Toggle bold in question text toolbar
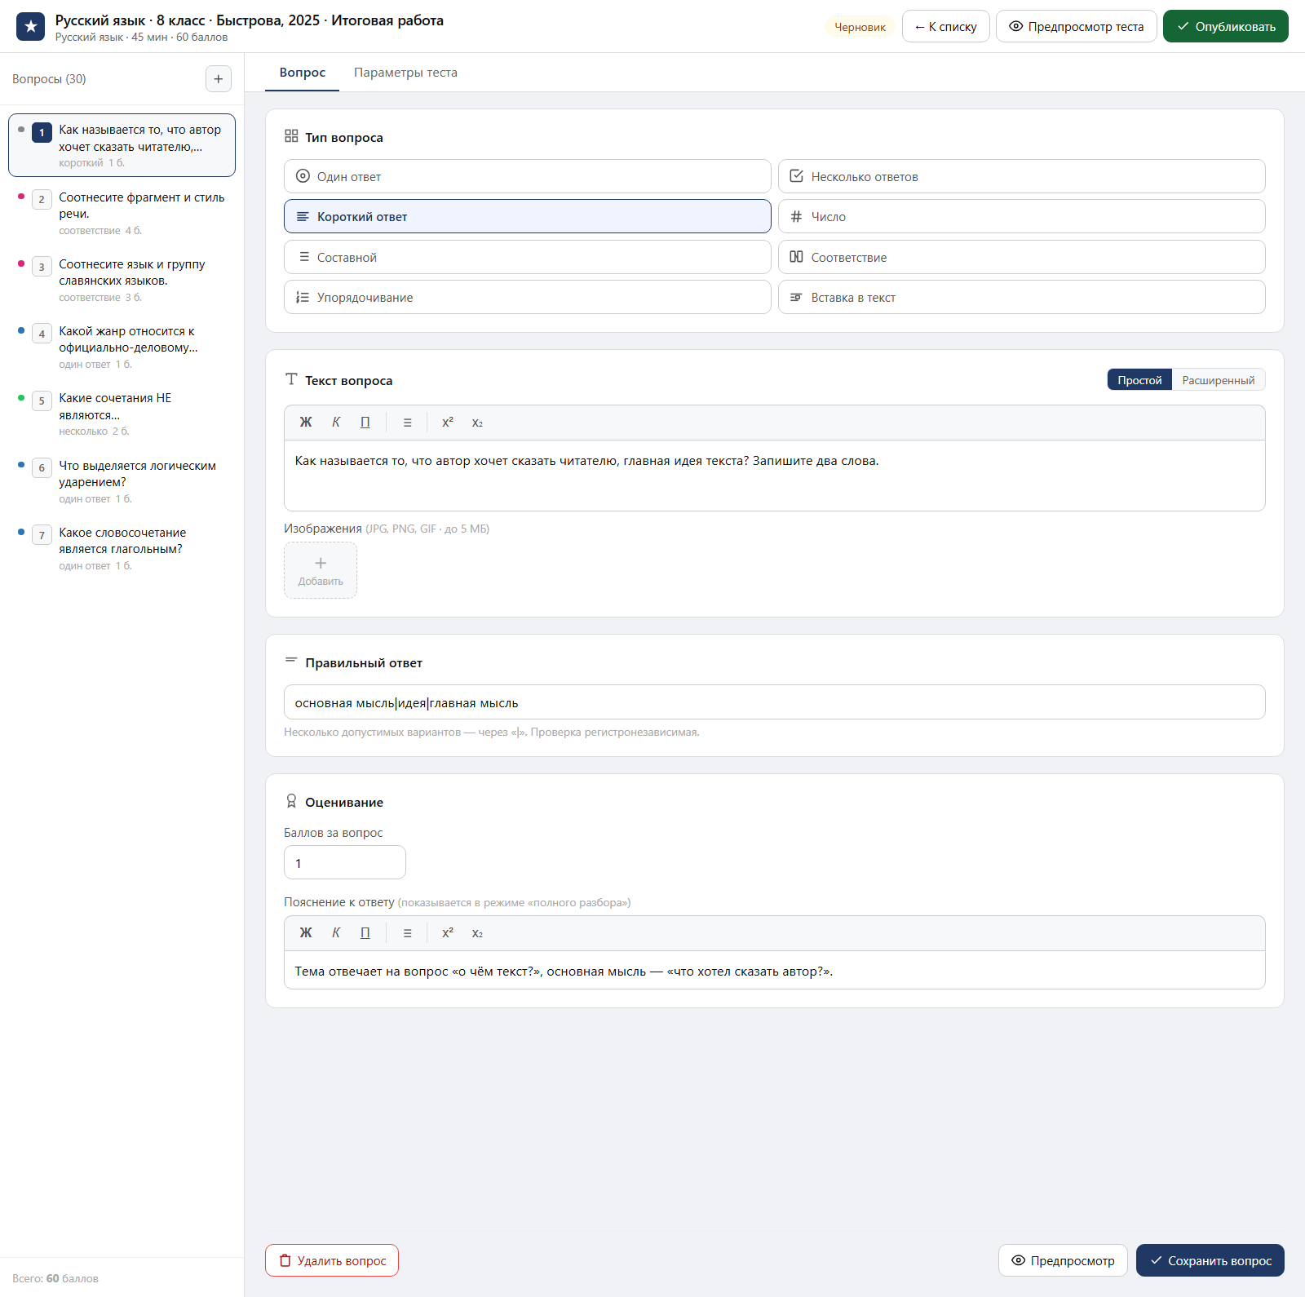Image resolution: width=1305 pixels, height=1297 pixels. point(306,423)
